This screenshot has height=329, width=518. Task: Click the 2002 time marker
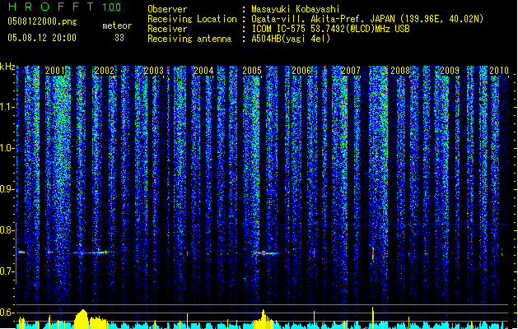click(105, 71)
